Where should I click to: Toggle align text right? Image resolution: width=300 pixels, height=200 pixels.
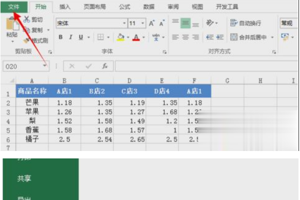pos(196,37)
